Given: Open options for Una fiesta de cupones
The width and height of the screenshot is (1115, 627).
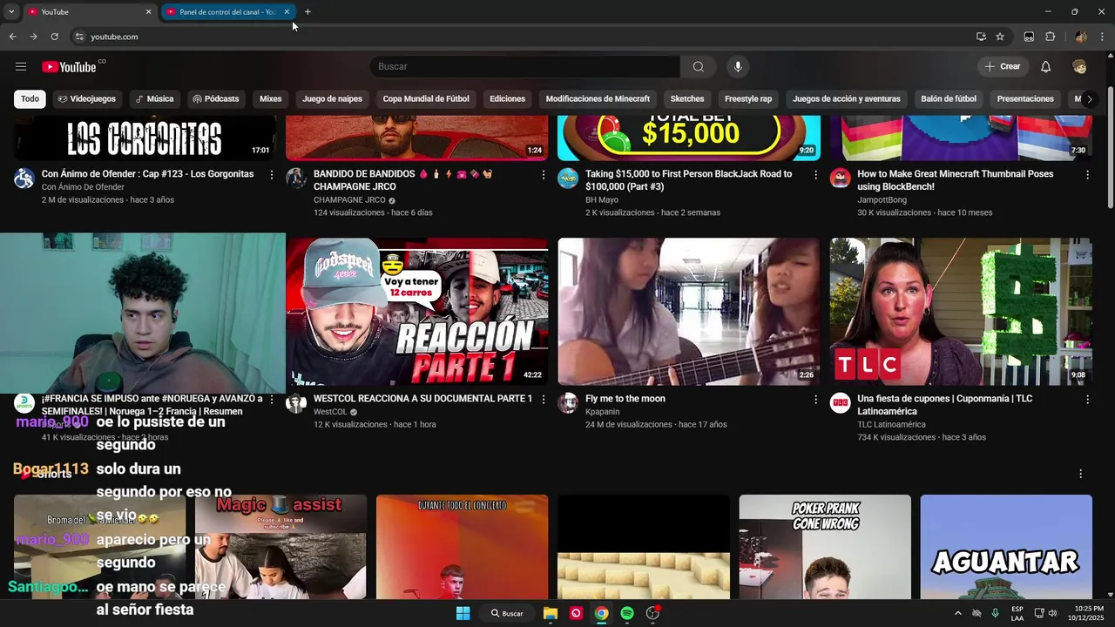Looking at the screenshot, I should coord(1087,400).
